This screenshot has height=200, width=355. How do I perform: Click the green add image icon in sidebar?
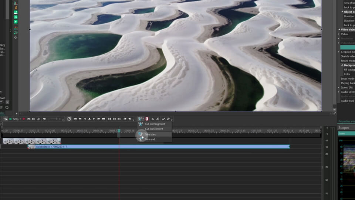(16, 13)
